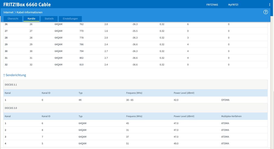Click the Kabel-Informationen breadcrumb
This screenshot has width=274, height=149.
(x=30, y=12)
